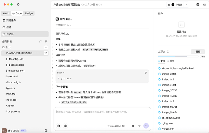Open image_e2cff context file
The image size is (209, 133).
[x=167, y=85]
